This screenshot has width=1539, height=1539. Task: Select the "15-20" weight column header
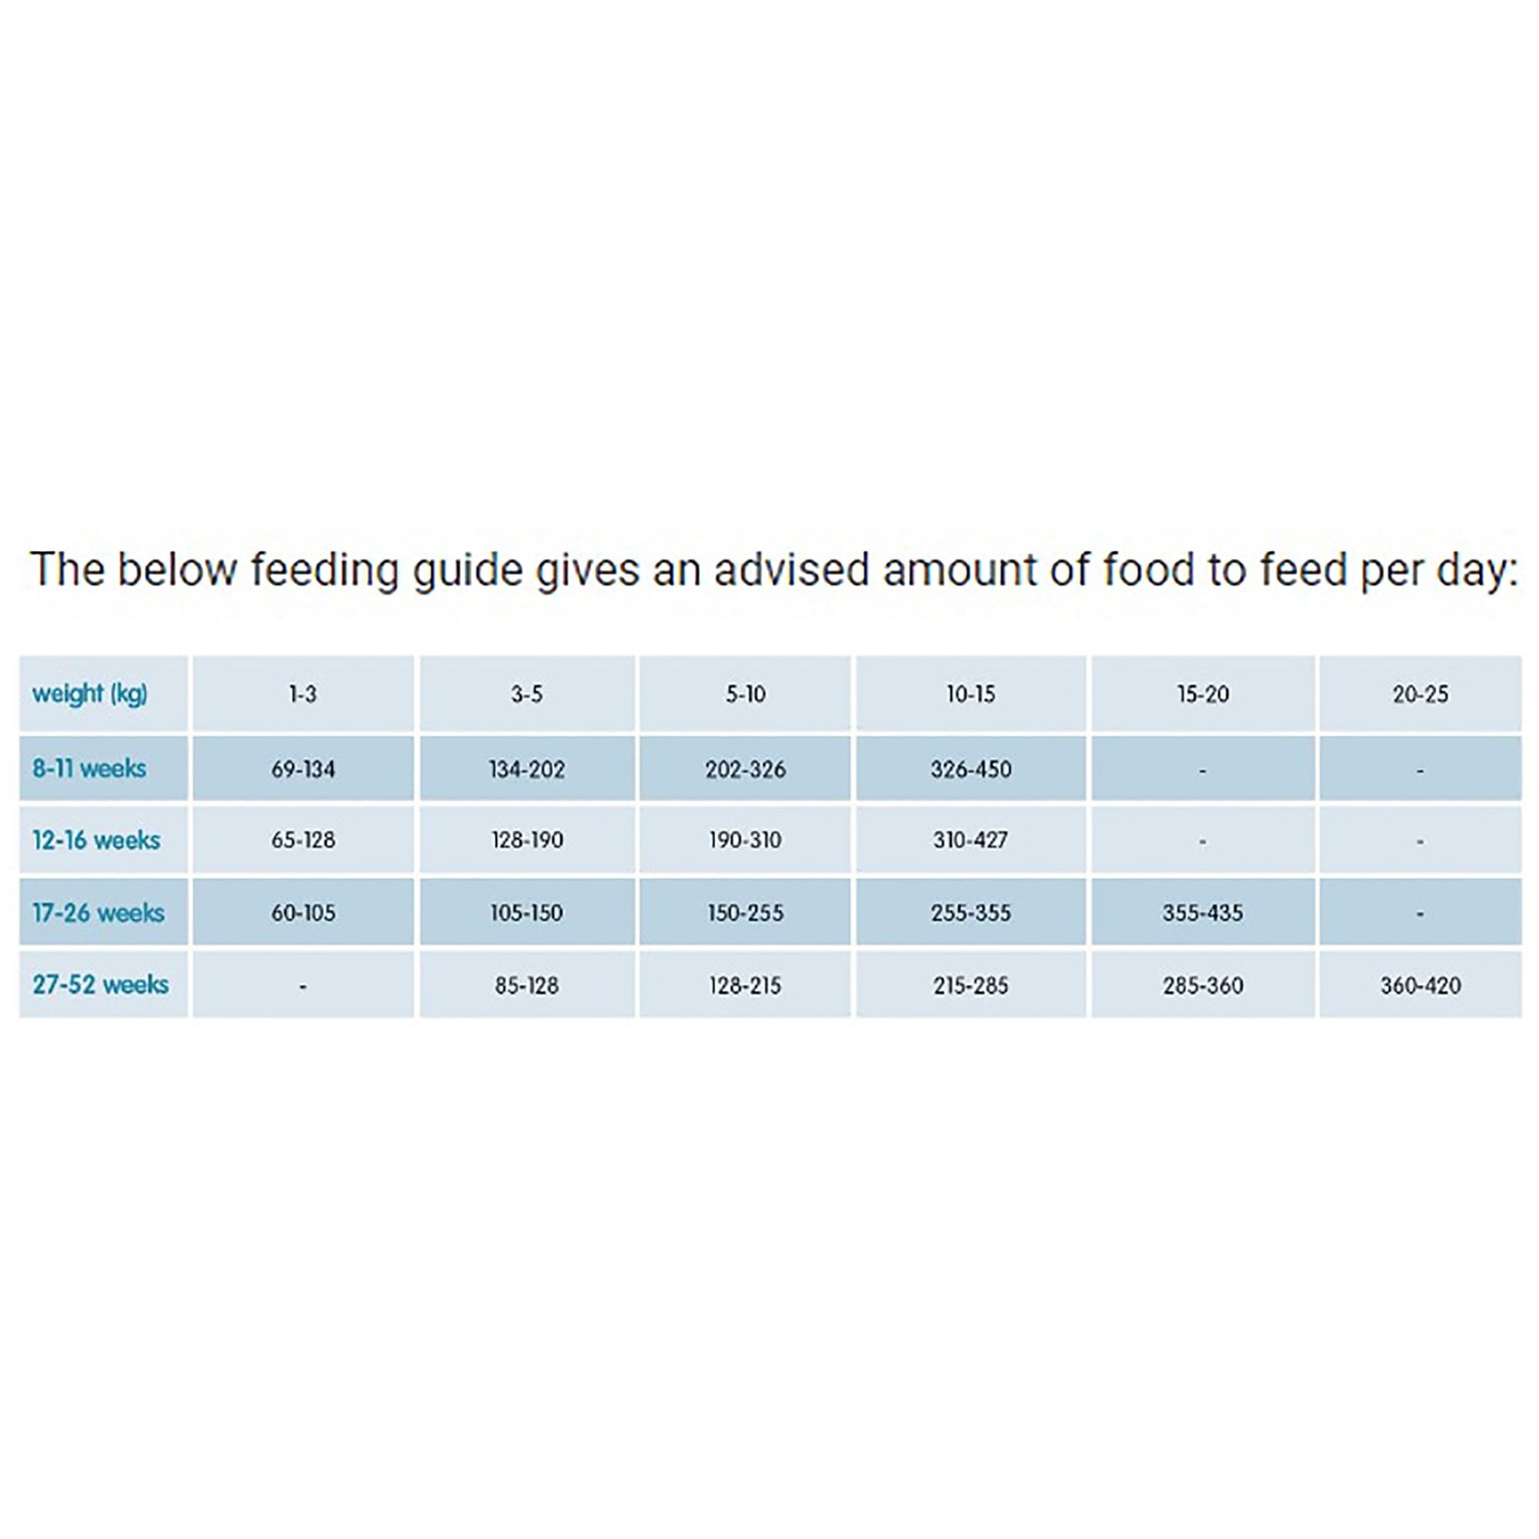pos(1203,695)
